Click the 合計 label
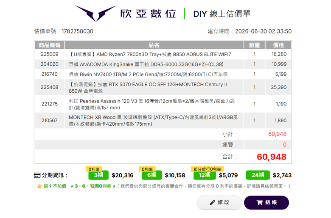The height and width of the screenshot is (218, 331). coord(230,157)
